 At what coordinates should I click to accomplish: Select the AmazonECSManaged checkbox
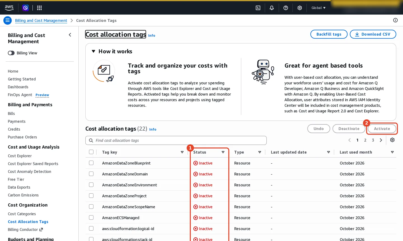click(x=91, y=217)
